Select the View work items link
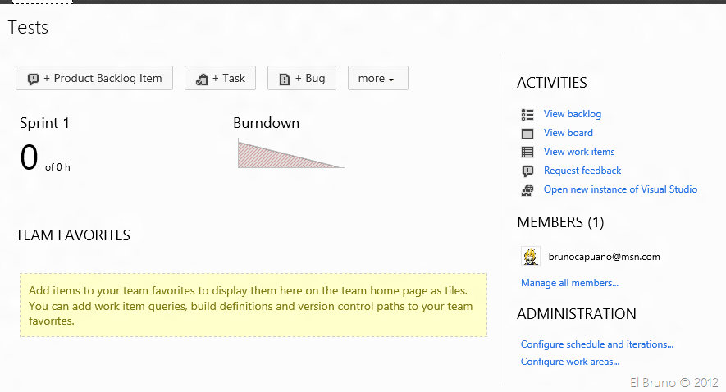 578,152
